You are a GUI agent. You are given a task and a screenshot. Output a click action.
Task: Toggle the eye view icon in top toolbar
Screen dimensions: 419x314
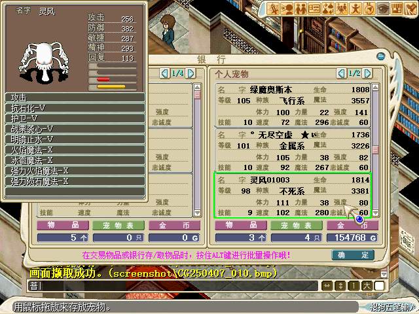click(x=382, y=9)
